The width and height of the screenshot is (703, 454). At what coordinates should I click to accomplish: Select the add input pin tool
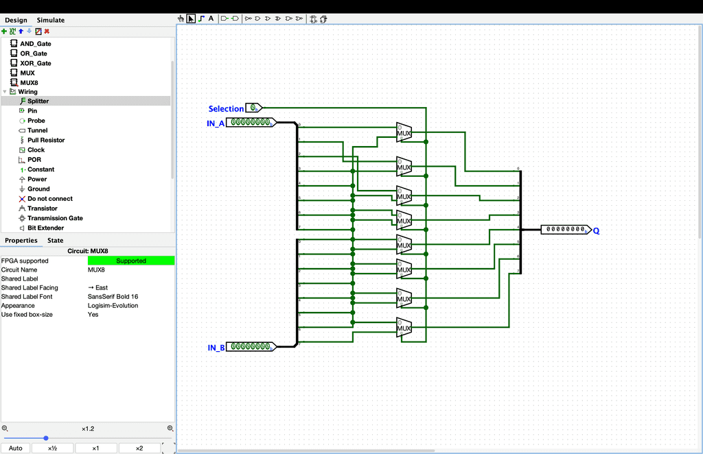coord(224,19)
